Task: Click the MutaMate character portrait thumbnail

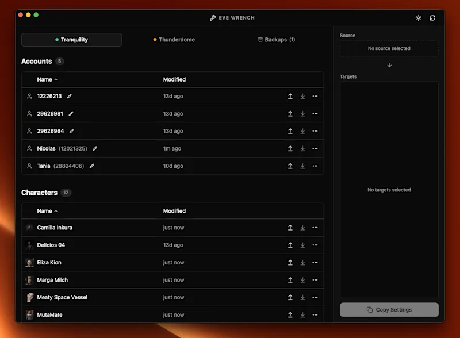Action: (x=29, y=315)
